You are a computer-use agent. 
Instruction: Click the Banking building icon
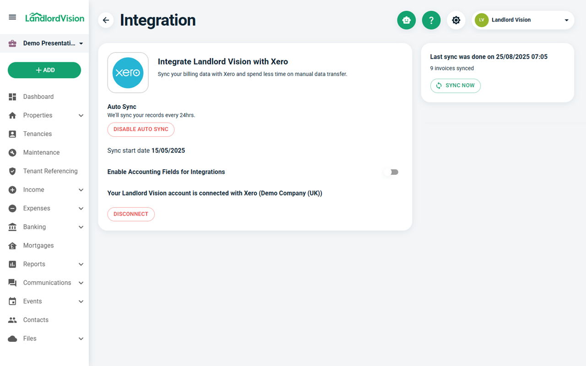click(12, 227)
